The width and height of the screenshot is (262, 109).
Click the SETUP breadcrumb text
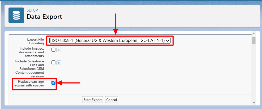32,10
